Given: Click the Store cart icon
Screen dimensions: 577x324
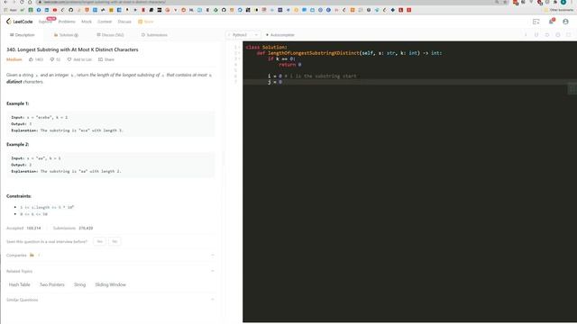Looking at the screenshot, I should point(141,22).
